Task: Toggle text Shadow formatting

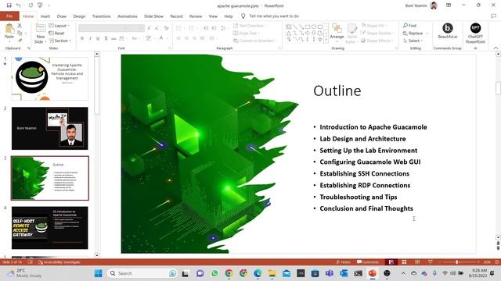Action: 106,38
